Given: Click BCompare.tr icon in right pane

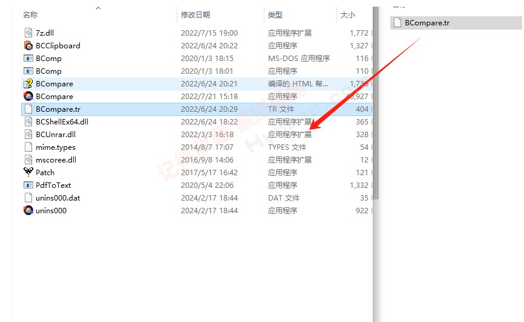Looking at the screenshot, I should [x=398, y=23].
